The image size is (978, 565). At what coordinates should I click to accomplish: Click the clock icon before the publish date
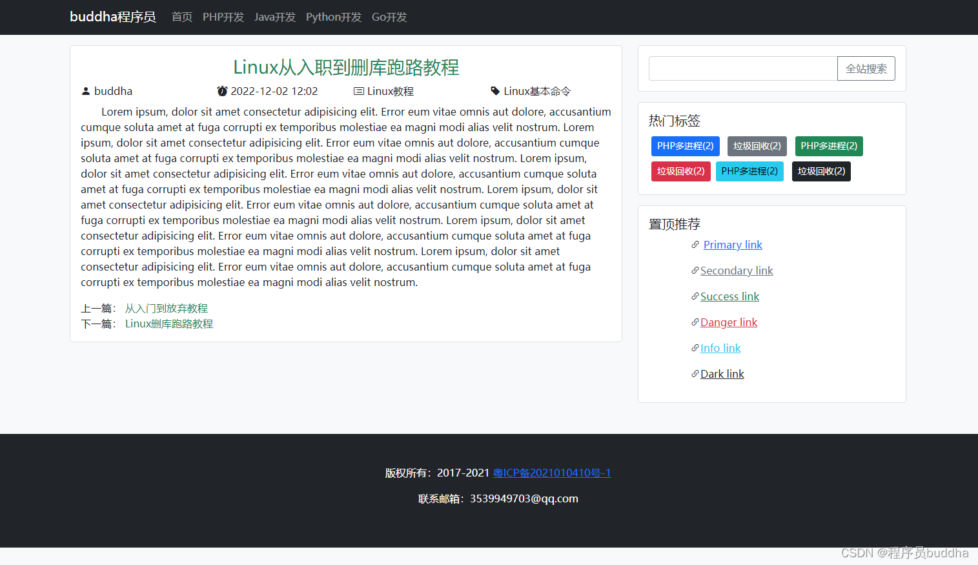223,91
